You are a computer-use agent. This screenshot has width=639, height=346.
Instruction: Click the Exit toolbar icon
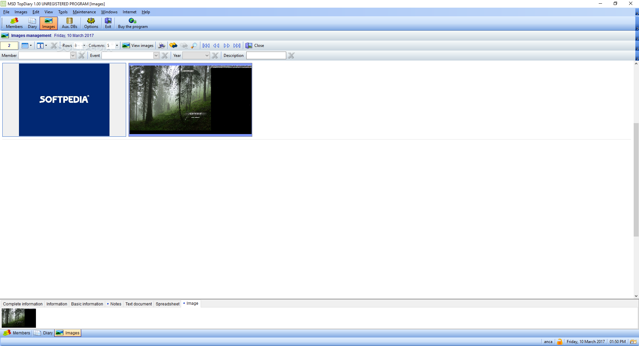coord(108,23)
